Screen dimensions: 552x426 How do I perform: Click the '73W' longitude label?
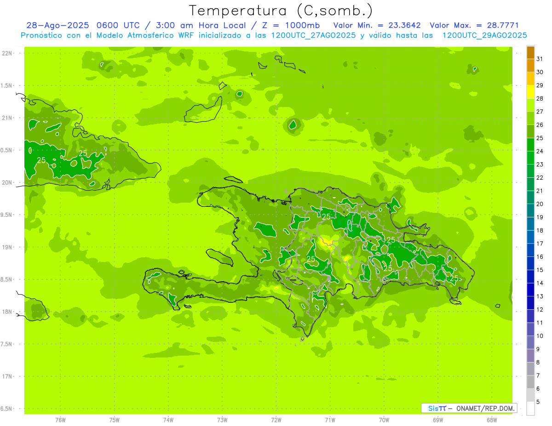222,420
